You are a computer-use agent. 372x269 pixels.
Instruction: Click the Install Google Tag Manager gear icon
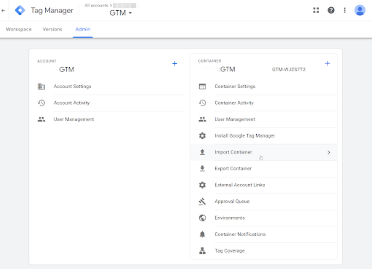click(202, 136)
